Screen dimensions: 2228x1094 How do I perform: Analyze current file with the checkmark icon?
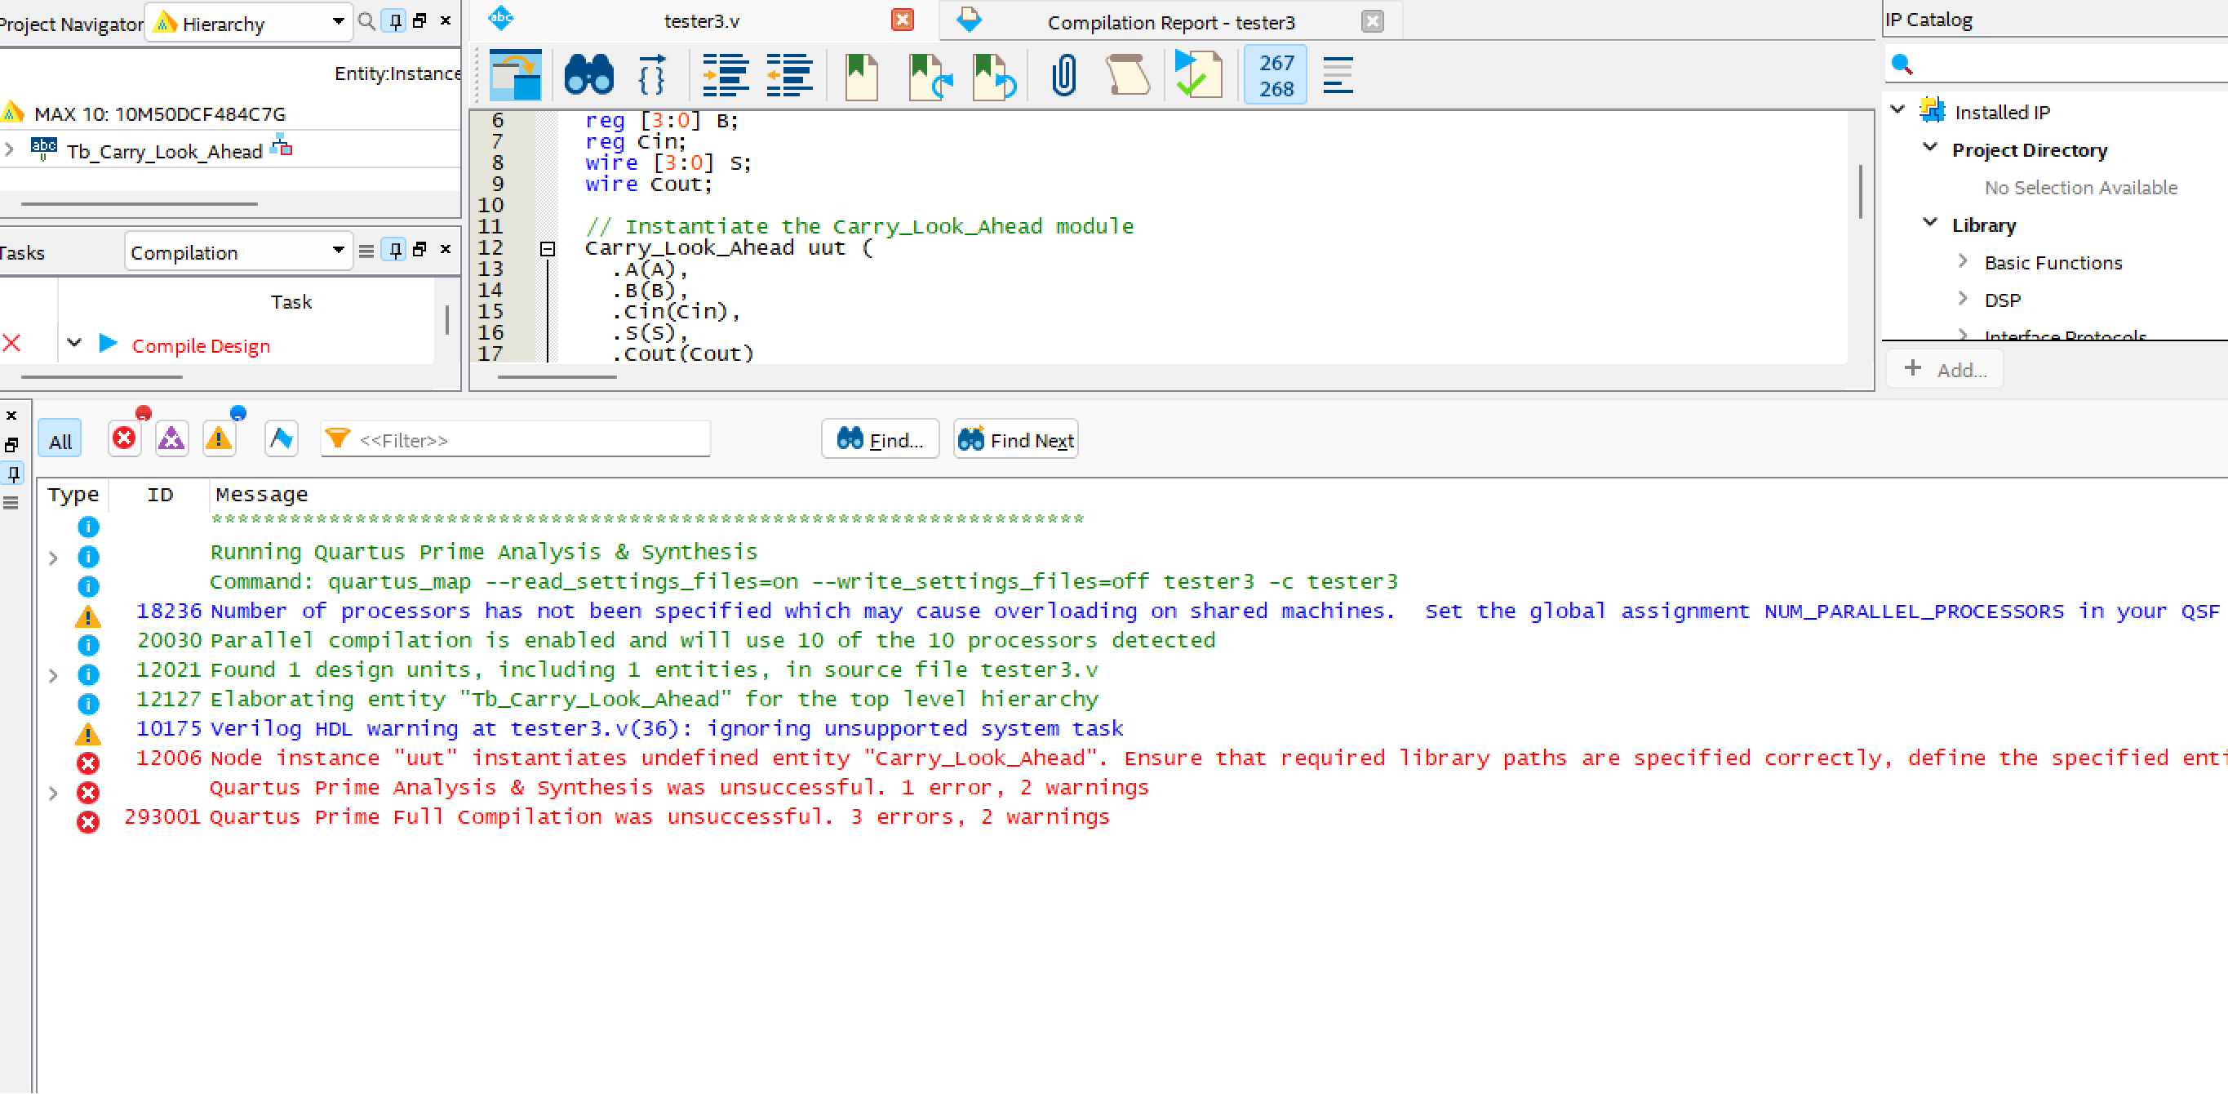1198,74
